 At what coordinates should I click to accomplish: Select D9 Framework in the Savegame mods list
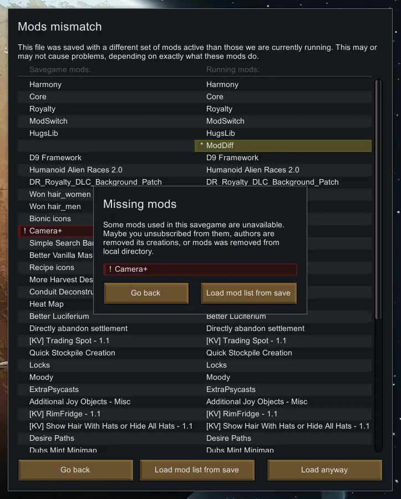click(55, 157)
